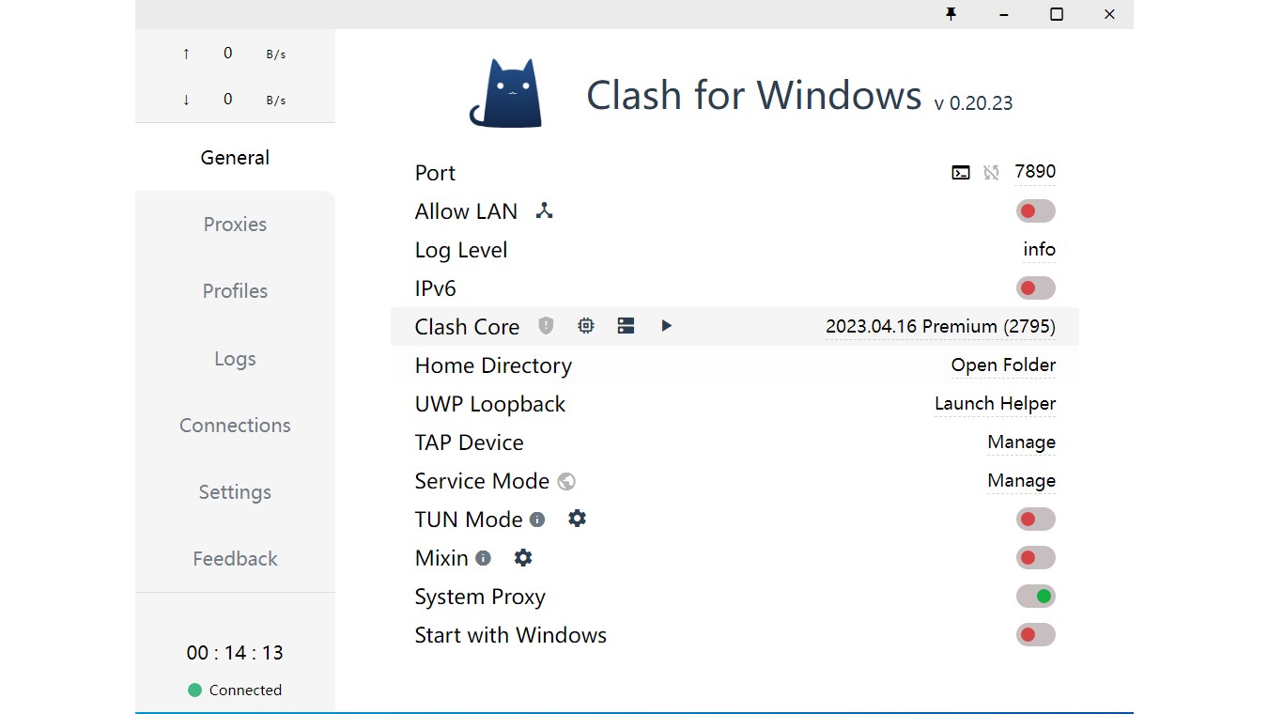This screenshot has height=714, width=1268.
Task: Click the random port icon next to 7890
Action: pos(991,172)
